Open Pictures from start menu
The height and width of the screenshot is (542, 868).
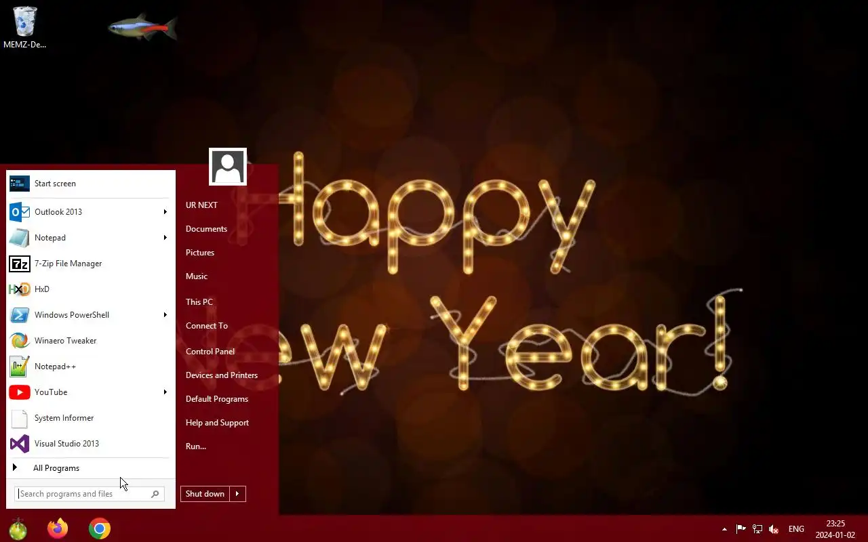point(200,253)
